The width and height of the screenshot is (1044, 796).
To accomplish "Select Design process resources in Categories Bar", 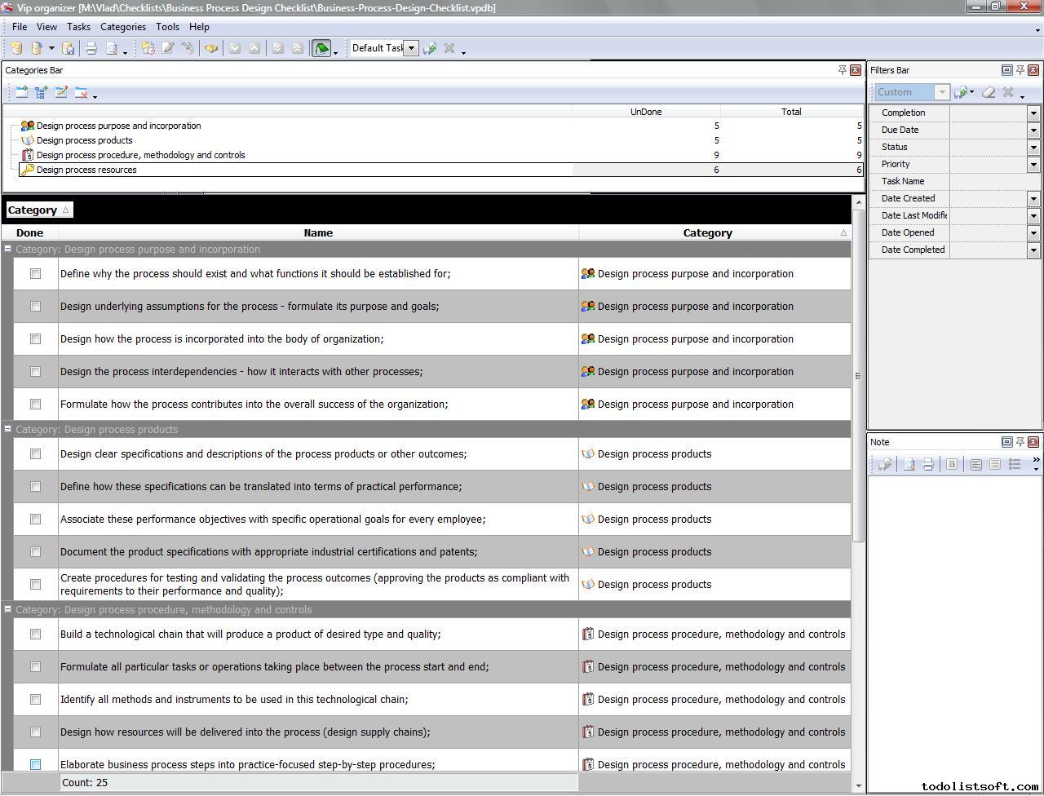I will coord(87,170).
